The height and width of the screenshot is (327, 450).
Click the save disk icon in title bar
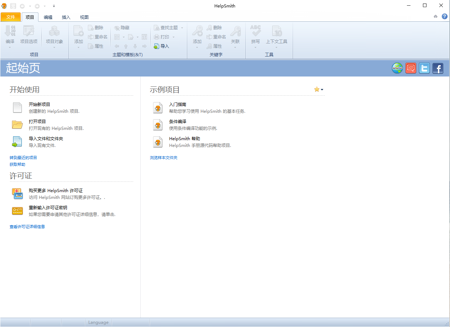pos(13,6)
